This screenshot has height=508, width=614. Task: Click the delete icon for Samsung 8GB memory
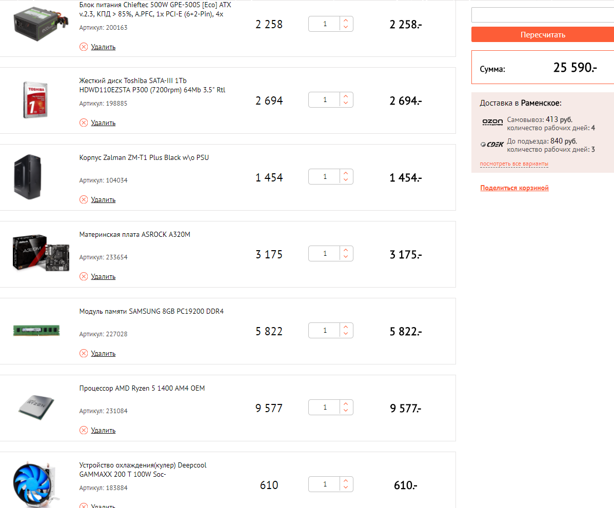tap(84, 353)
